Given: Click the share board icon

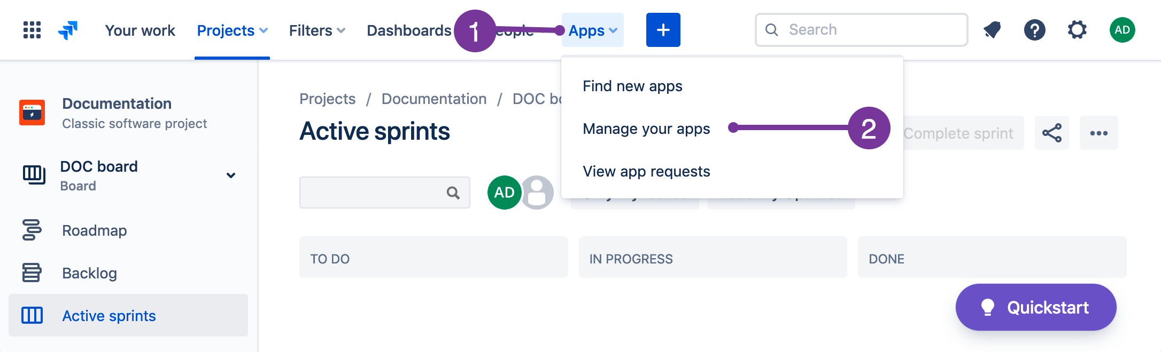Looking at the screenshot, I should (x=1051, y=132).
